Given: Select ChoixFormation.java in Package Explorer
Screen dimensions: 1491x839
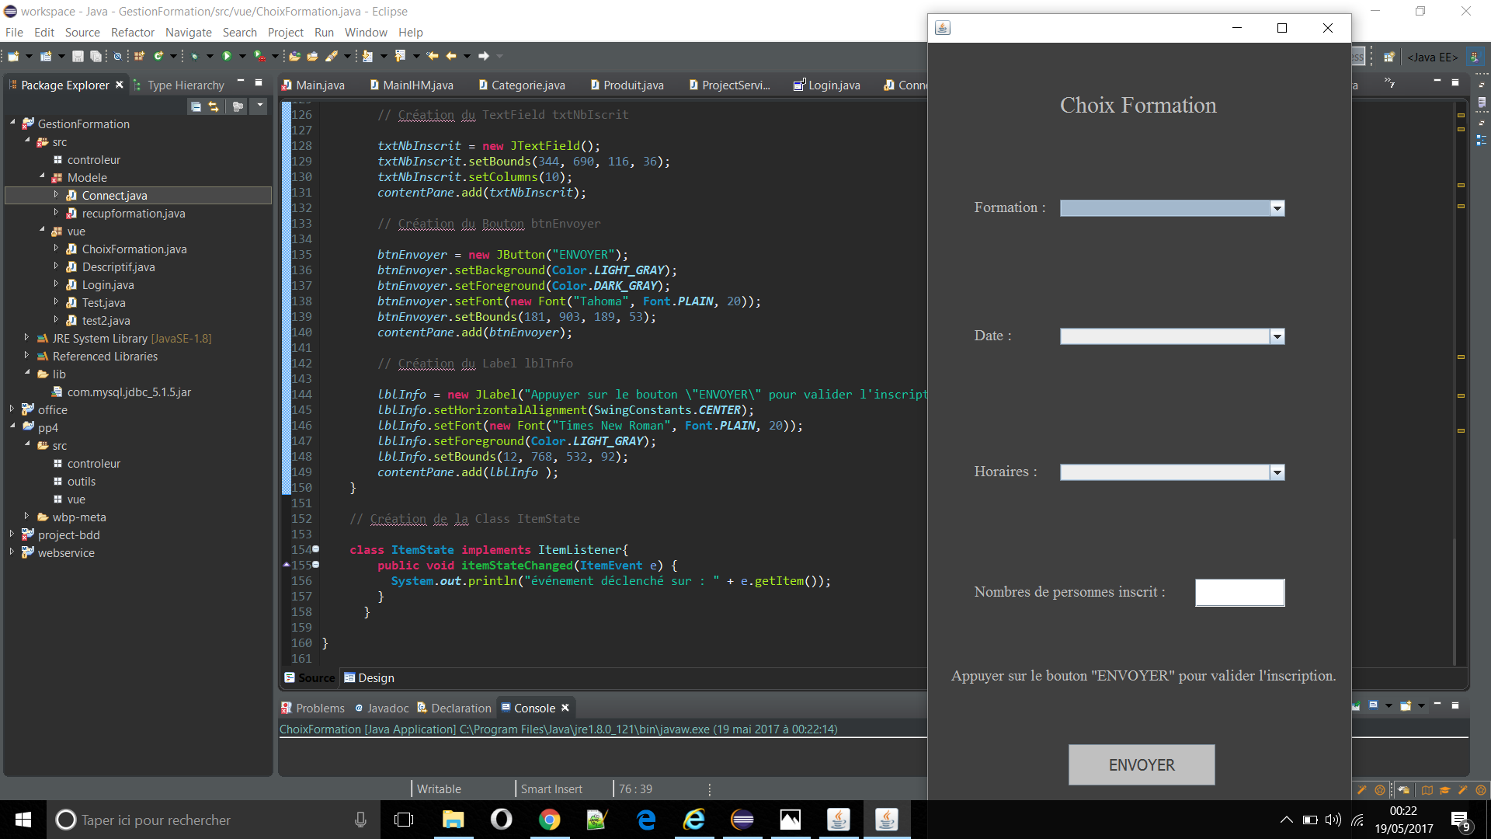Looking at the screenshot, I should (134, 249).
